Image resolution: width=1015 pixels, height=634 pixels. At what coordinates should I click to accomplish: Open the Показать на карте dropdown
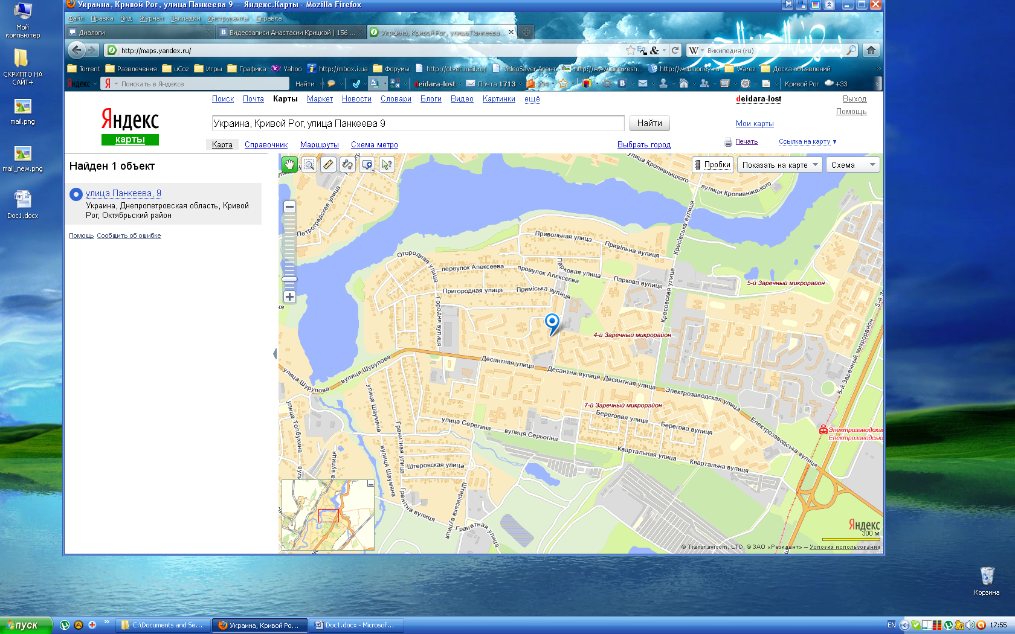[x=779, y=165]
